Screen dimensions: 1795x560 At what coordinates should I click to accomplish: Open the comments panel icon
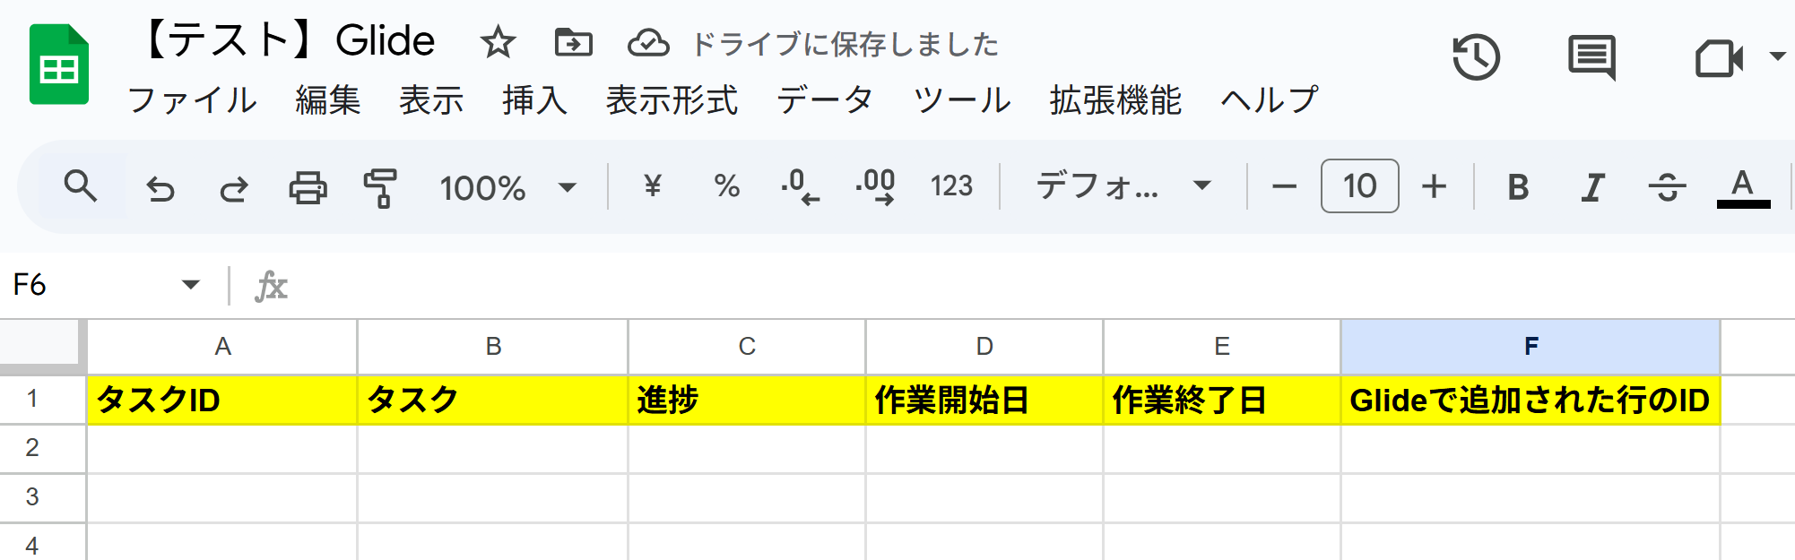[x=1591, y=57]
